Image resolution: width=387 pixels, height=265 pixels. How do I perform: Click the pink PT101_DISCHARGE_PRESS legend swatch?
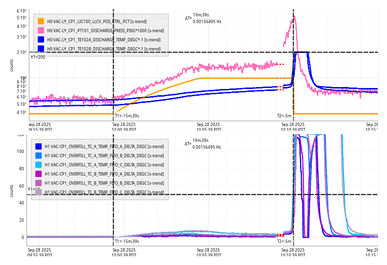(41, 30)
